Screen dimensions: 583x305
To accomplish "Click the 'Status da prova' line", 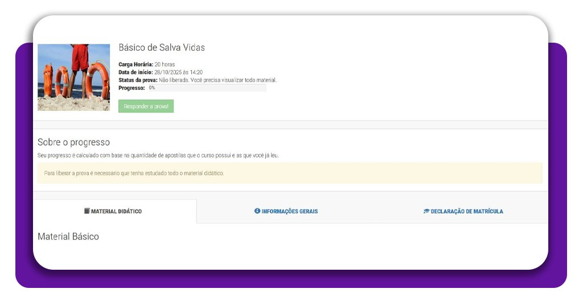I will pyautogui.click(x=198, y=80).
